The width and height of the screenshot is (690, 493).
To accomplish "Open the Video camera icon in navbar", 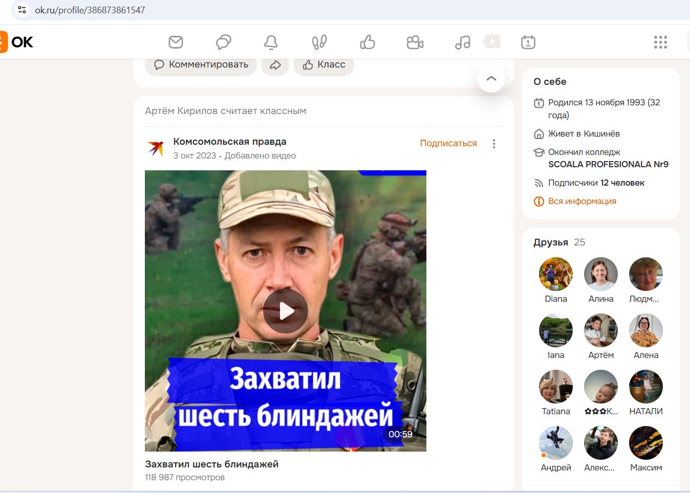I will [415, 42].
